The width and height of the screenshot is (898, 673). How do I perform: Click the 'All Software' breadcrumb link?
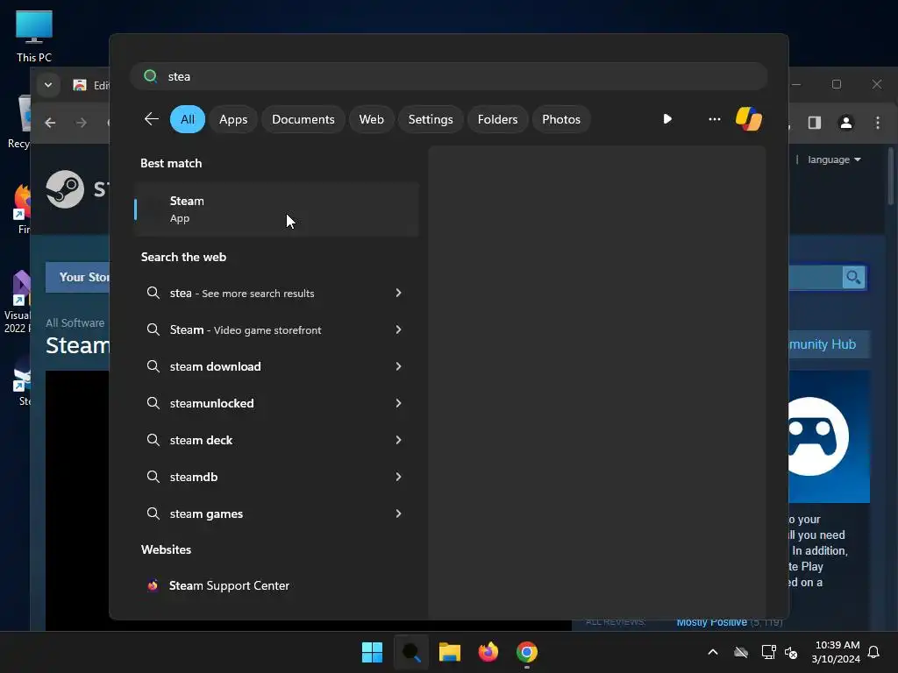(x=75, y=322)
